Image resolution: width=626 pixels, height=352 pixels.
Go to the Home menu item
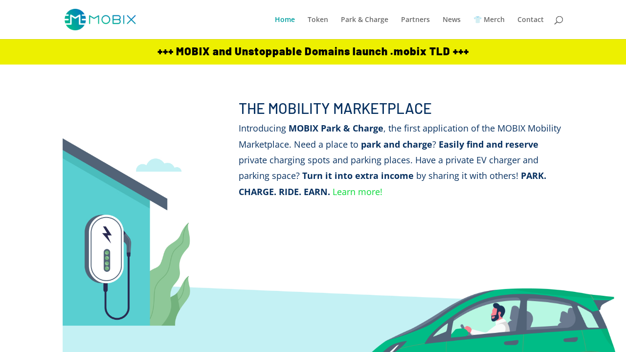[285, 20]
